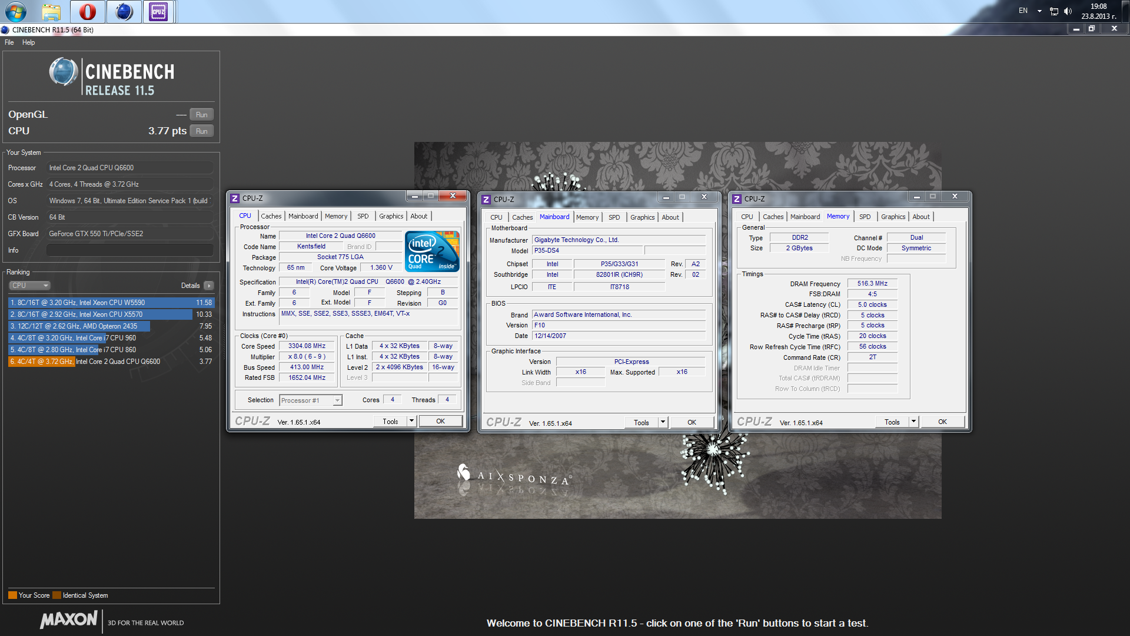The width and height of the screenshot is (1130, 636).
Task: Click the Identical System legend swatch
Action: pos(56,595)
